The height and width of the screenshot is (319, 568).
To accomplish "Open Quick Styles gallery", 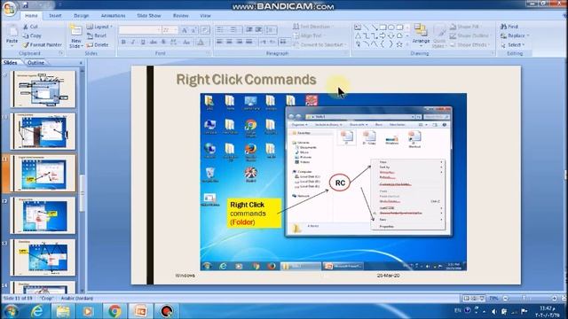I will click(x=439, y=36).
